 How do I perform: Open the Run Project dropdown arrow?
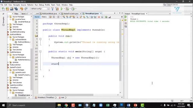pos(64,9)
